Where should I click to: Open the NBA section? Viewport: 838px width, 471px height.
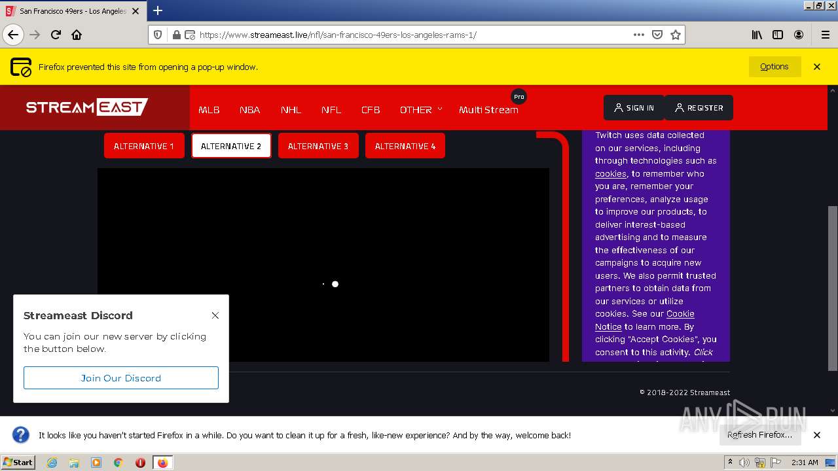point(249,110)
